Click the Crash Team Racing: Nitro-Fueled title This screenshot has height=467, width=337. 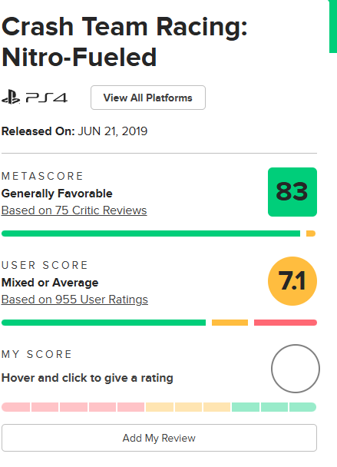click(124, 41)
